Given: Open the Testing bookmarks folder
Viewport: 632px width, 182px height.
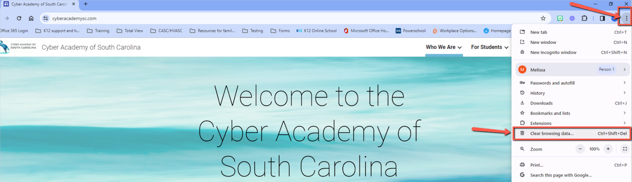Looking at the screenshot, I should (252, 31).
